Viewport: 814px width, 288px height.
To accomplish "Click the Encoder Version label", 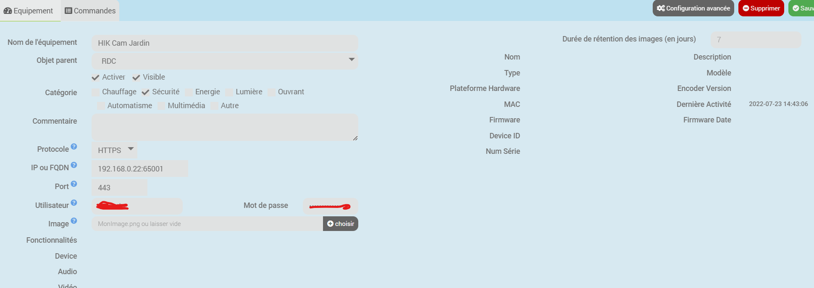I will pos(704,88).
